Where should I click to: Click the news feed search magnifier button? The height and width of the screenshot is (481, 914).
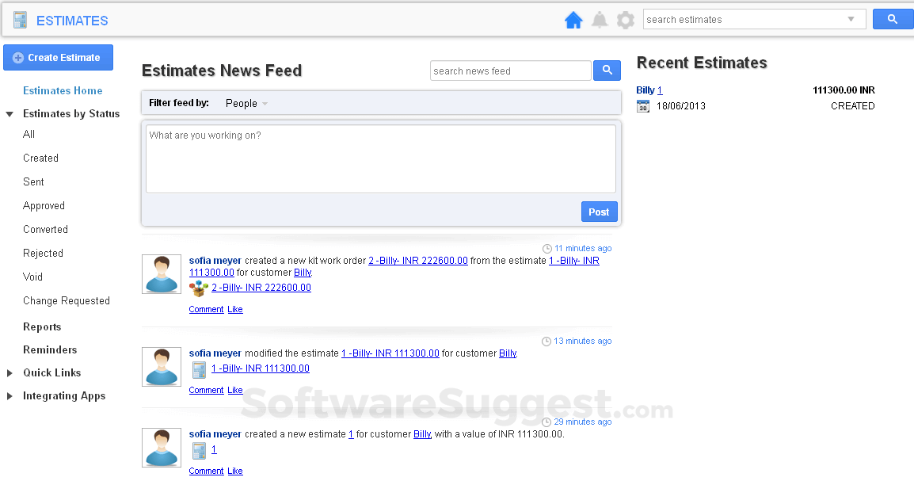tap(607, 71)
